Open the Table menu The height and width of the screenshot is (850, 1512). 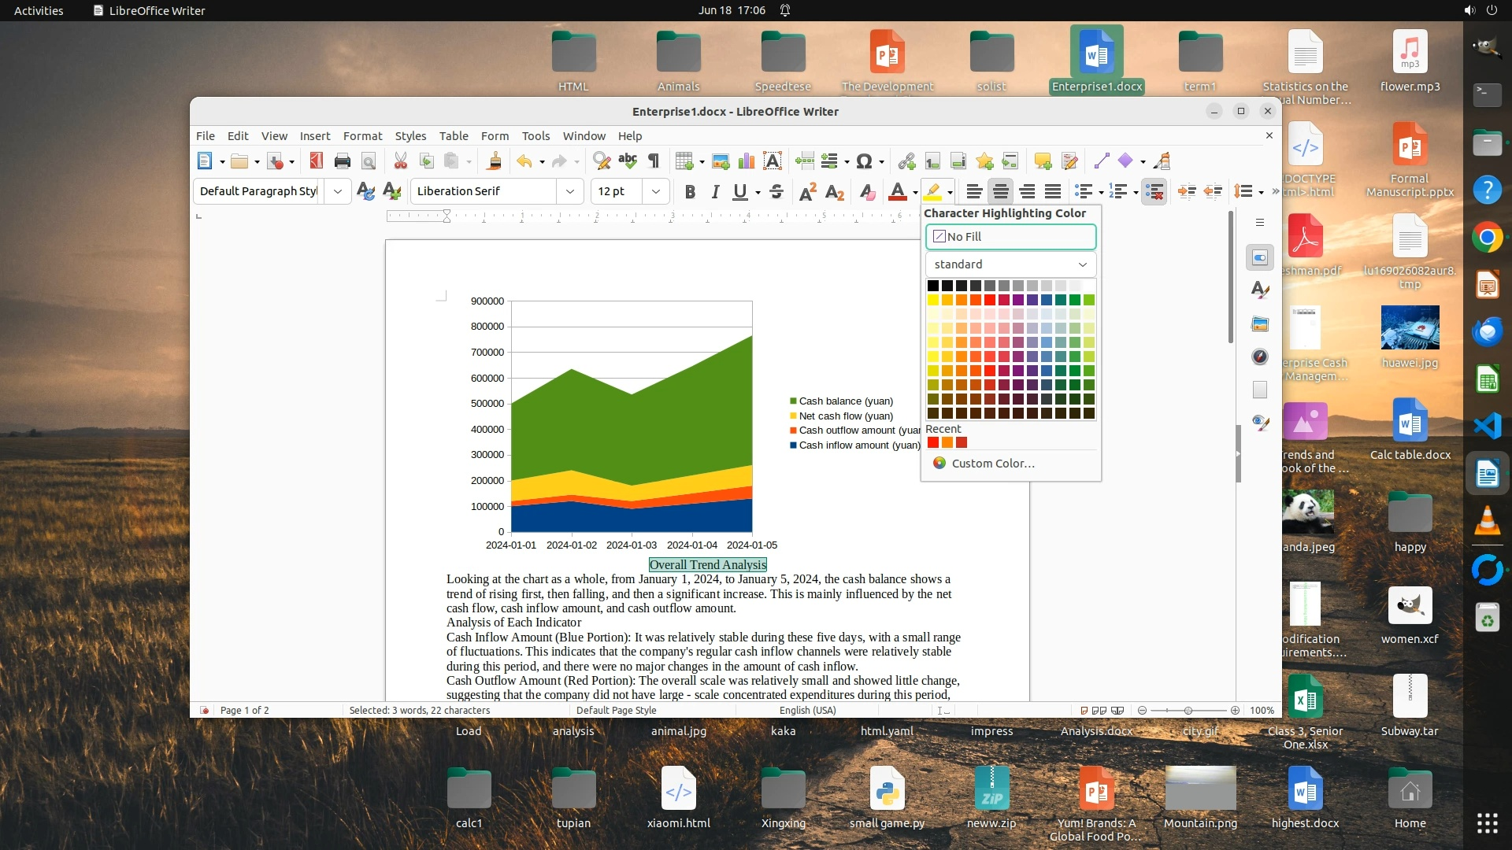454,135
